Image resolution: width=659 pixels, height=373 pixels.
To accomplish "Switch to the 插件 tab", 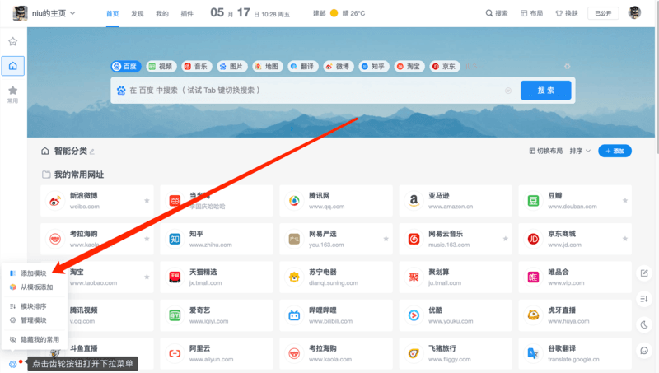I will click(x=187, y=14).
